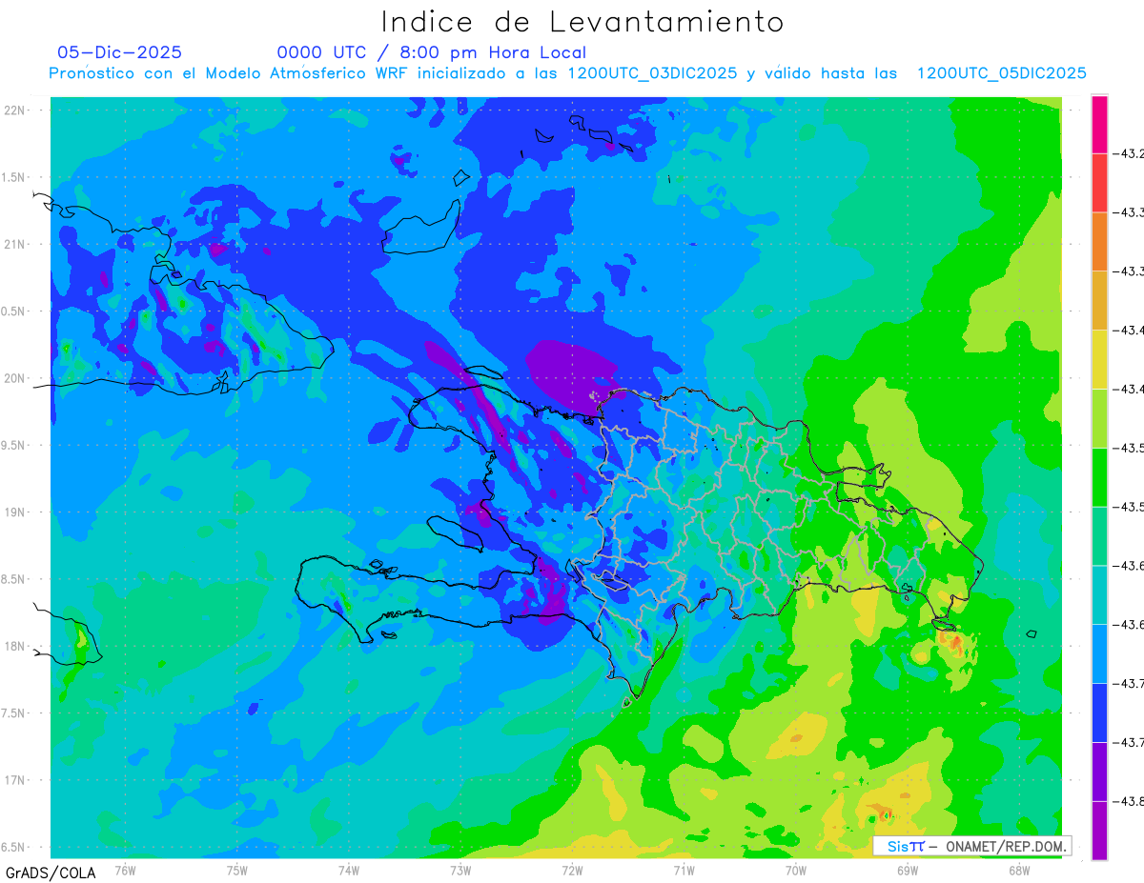Click latitude label '17N'
The image size is (1144, 883).
(14, 780)
